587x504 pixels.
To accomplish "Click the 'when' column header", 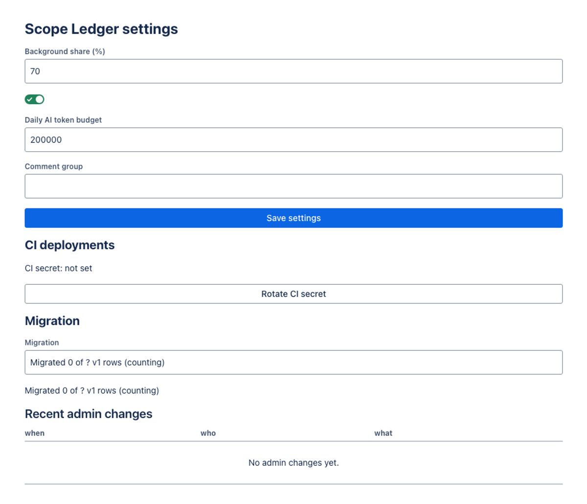I will click(x=35, y=433).
